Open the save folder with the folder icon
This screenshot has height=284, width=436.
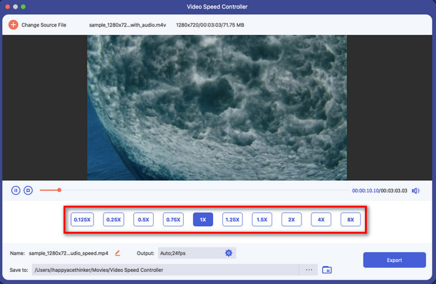click(327, 270)
